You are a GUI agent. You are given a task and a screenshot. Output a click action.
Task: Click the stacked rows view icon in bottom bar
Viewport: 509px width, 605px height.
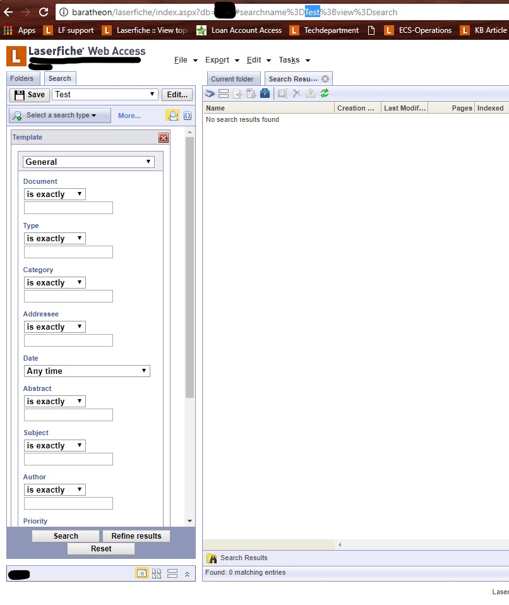172,573
